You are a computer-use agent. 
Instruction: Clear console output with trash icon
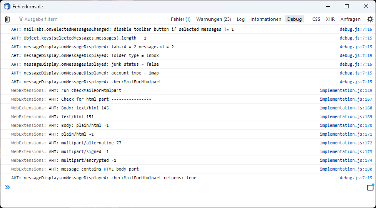[x=7, y=19]
